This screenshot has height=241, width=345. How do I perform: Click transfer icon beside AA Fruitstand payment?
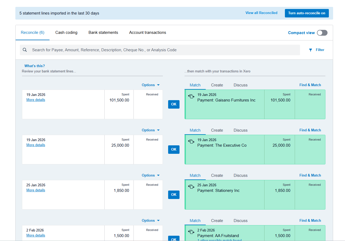point(191,232)
